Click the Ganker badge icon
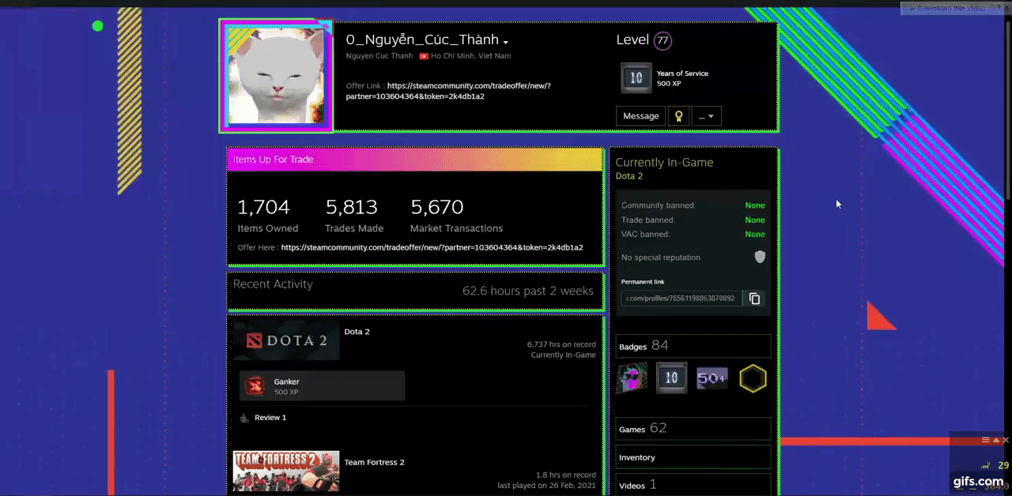The image size is (1012, 496). 255,385
